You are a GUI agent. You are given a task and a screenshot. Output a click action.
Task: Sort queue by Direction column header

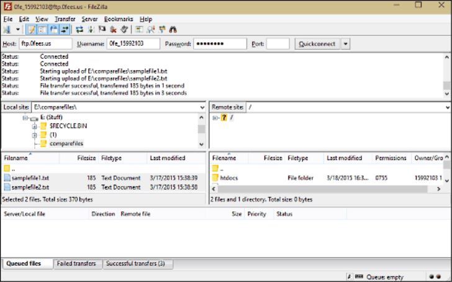point(103,214)
